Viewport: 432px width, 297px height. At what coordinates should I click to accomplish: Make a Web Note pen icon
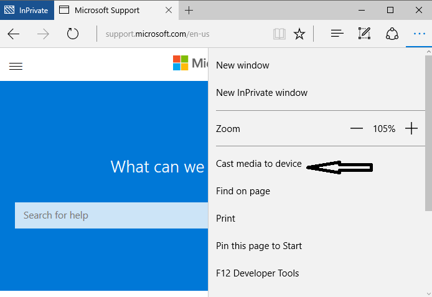365,34
